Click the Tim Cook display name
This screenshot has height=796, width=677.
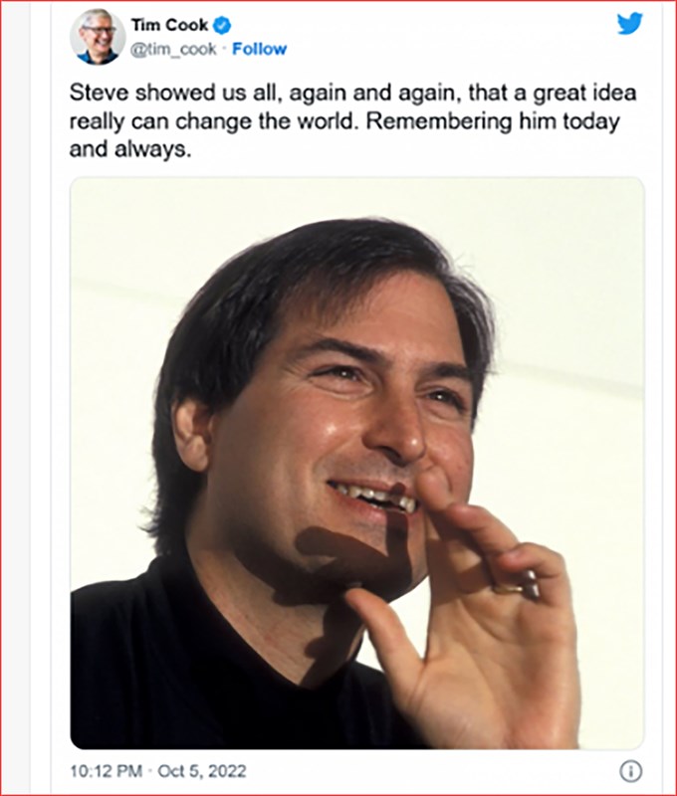[x=169, y=26]
